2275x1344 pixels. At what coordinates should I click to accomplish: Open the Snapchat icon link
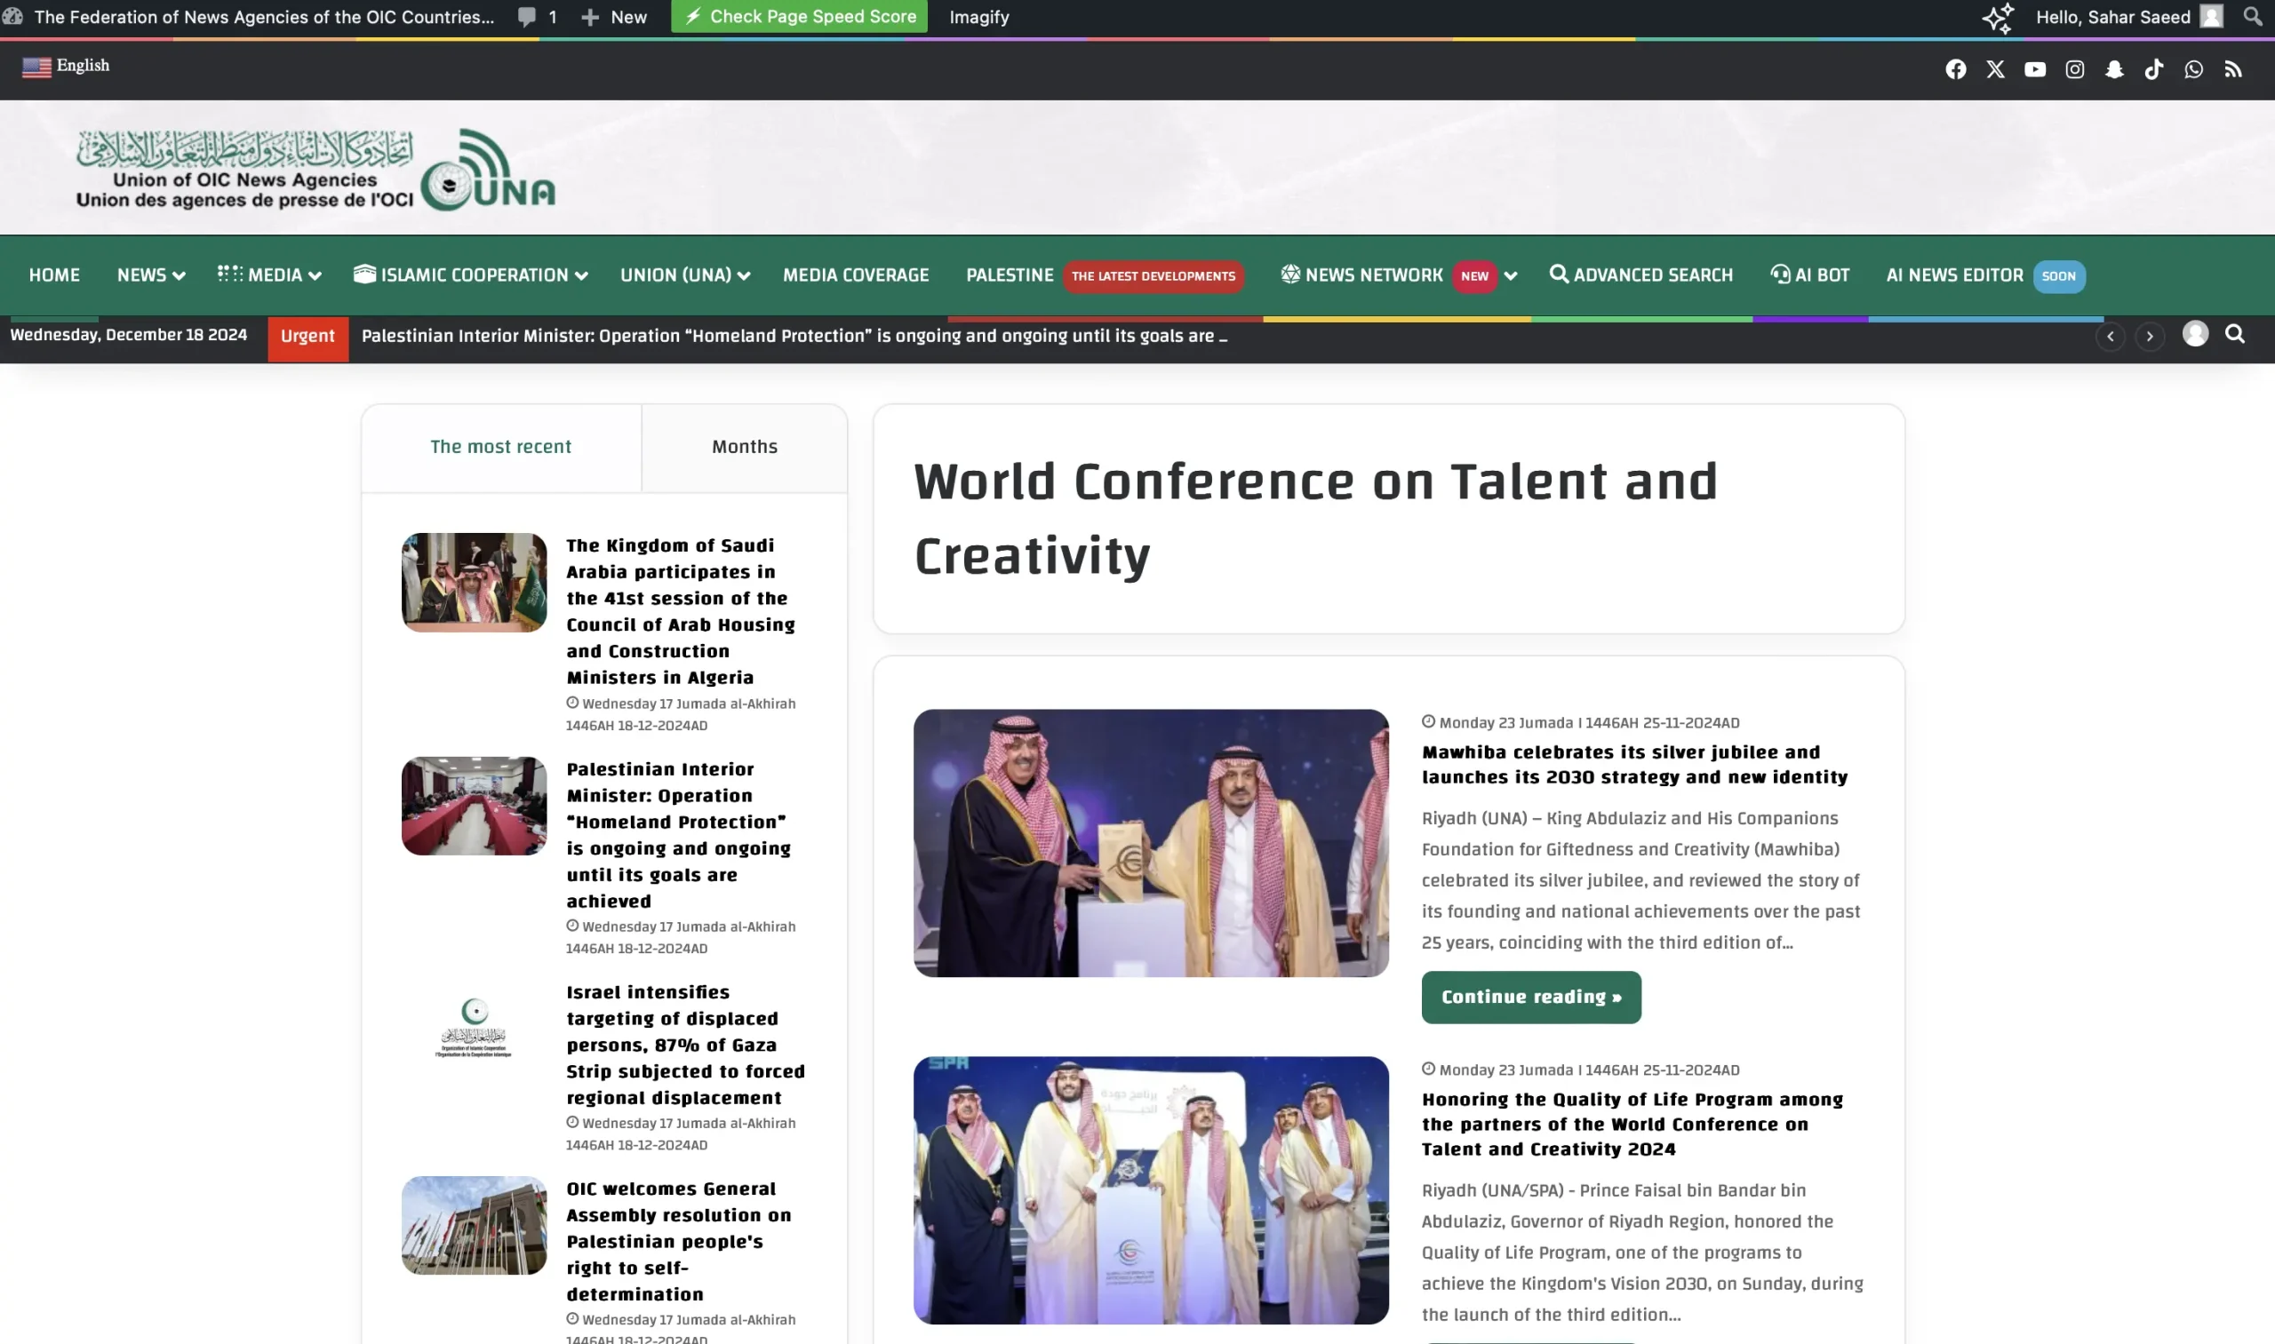click(x=2114, y=70)
